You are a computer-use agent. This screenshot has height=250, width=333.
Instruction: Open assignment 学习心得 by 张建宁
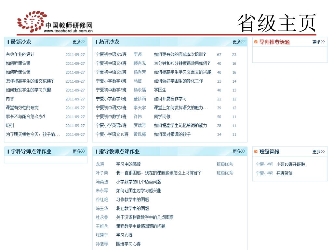click(x=125, y=235)
